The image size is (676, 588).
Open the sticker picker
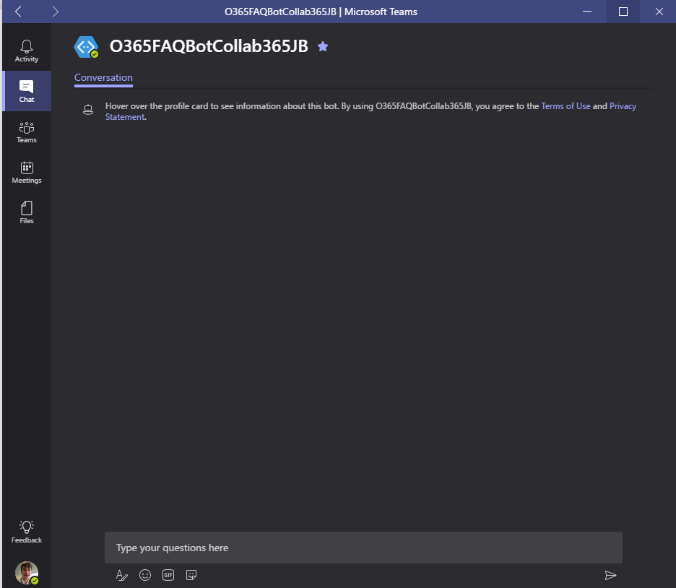point(191,575)
